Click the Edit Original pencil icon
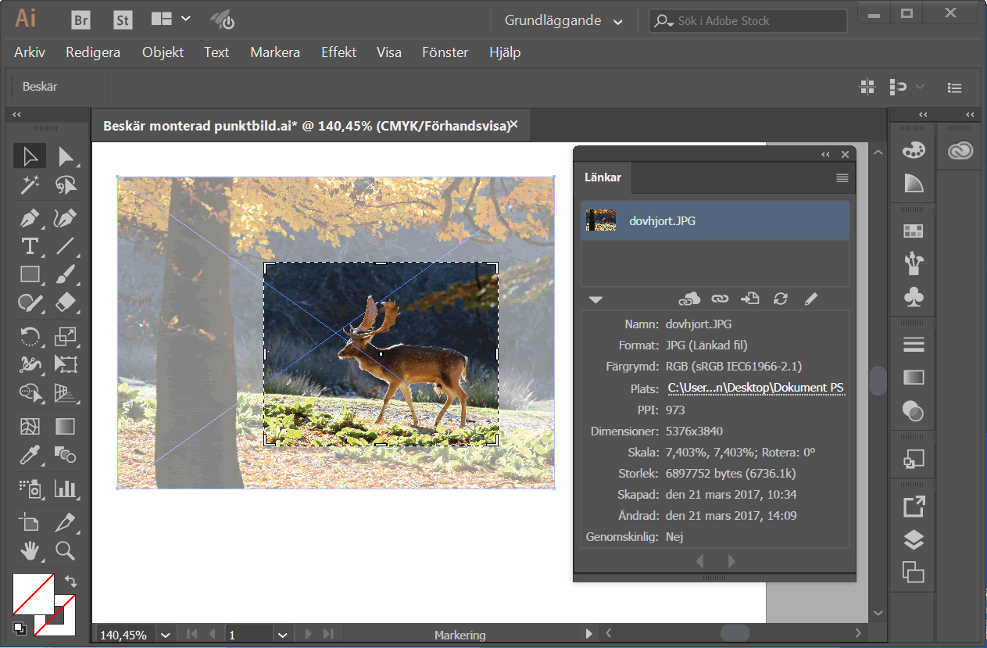 (810, 299)
